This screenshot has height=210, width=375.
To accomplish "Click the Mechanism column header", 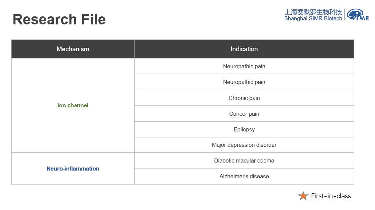I will point(73,49).
